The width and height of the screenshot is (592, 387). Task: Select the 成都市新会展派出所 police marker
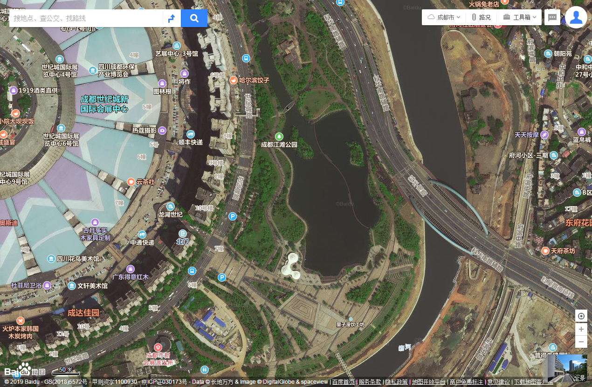tap(158, 347)
